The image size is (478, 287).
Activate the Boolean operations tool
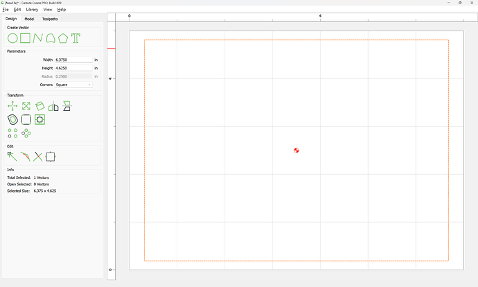pos(39,119)
